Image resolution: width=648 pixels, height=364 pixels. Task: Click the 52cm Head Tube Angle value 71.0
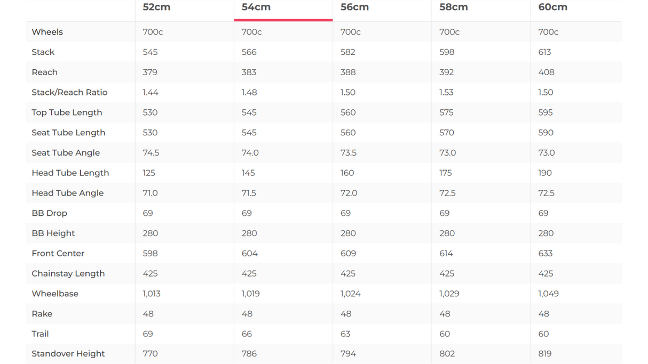(x=150, y=193)
